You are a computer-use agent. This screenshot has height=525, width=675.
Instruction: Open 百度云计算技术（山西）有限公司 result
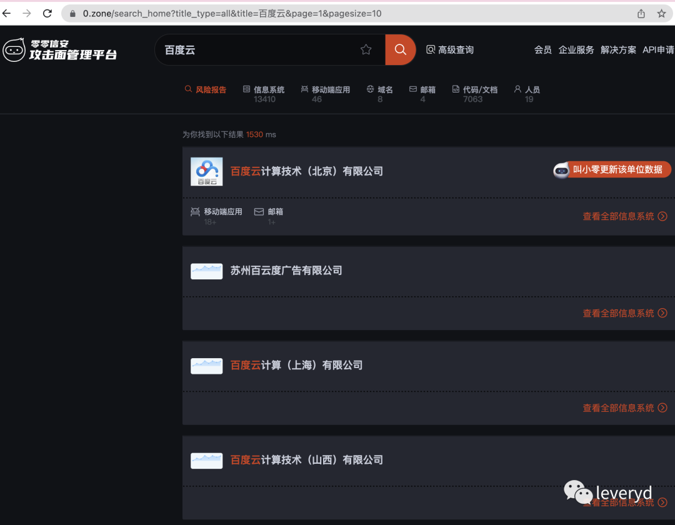point(306,460)
